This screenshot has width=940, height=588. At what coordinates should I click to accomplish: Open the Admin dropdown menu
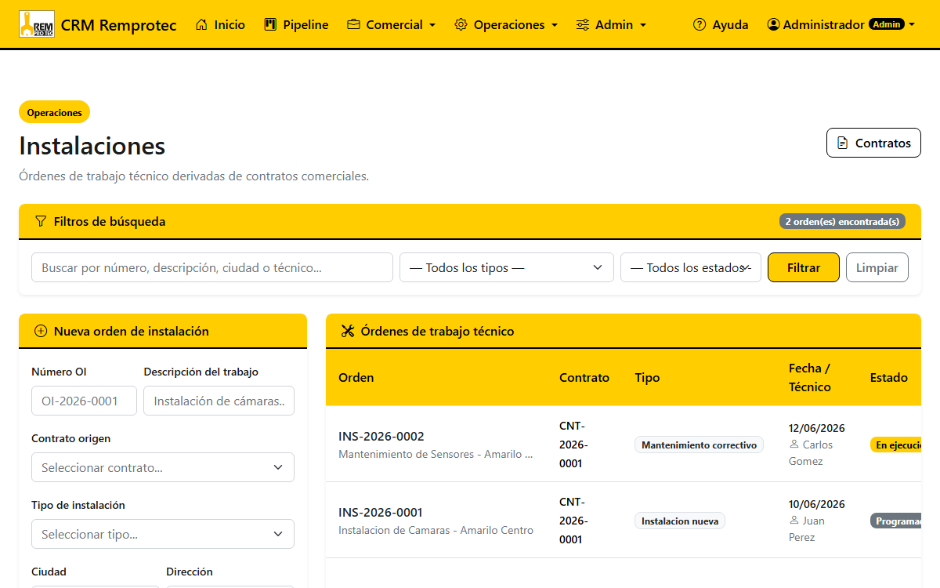pos(611,25)
